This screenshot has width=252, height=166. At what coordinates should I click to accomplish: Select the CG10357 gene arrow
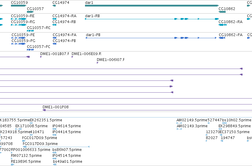click(31, 12)
